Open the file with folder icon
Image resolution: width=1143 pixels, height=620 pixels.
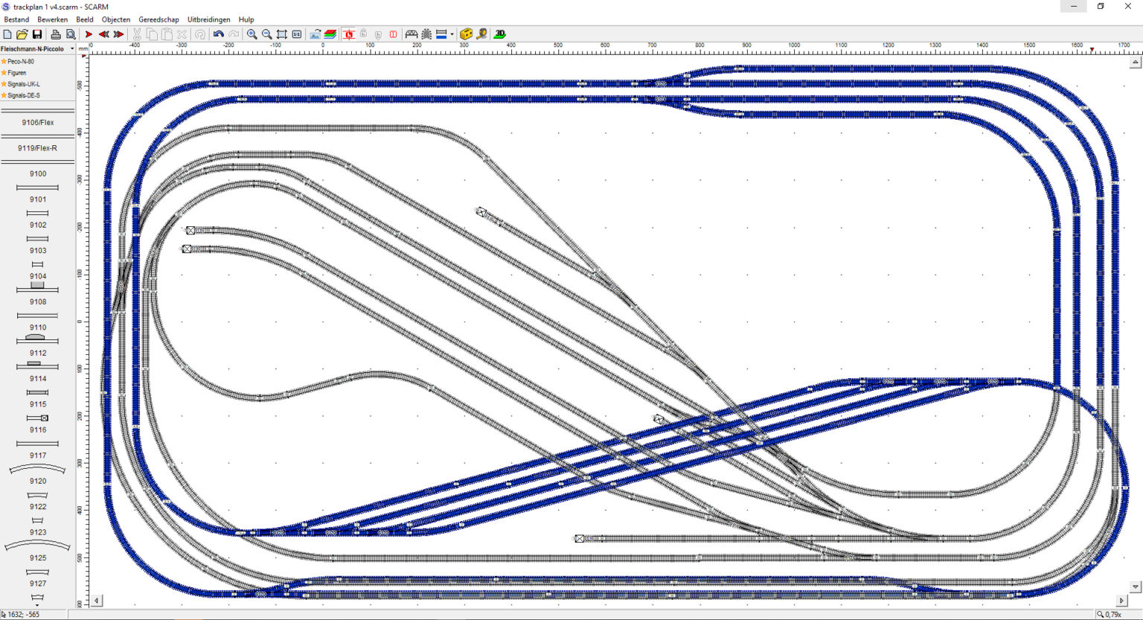coord(22,34)
